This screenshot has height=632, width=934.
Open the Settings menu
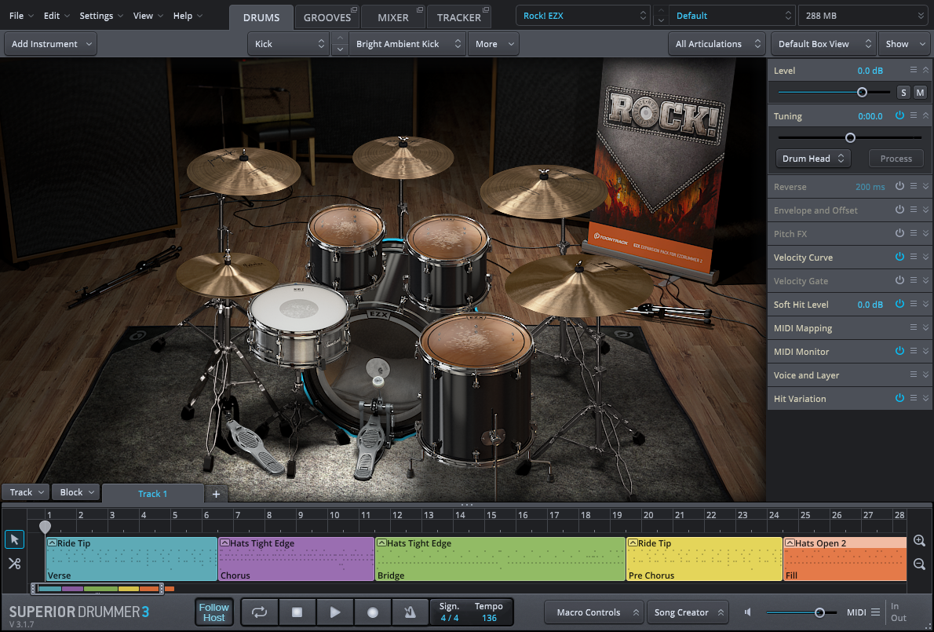101,16
